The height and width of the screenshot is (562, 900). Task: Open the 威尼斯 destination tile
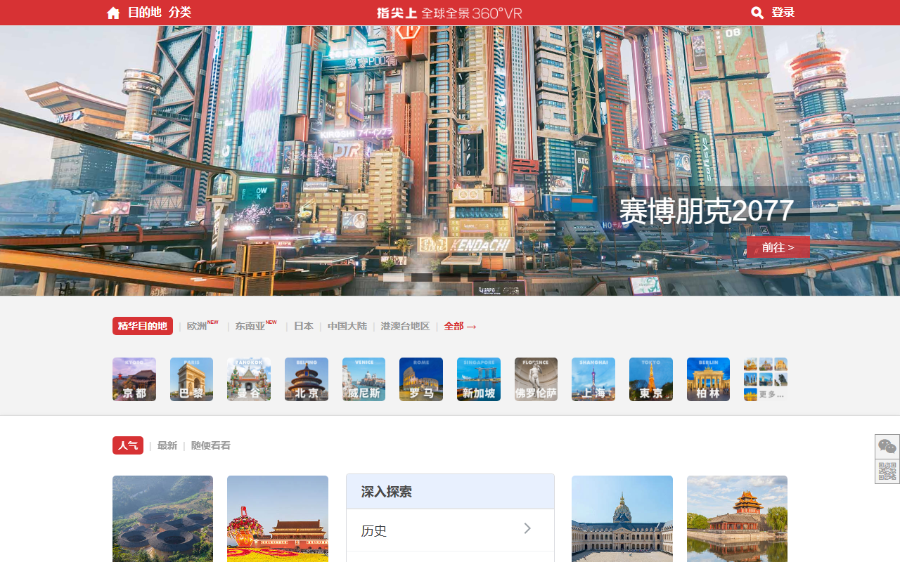pos(364,379)
